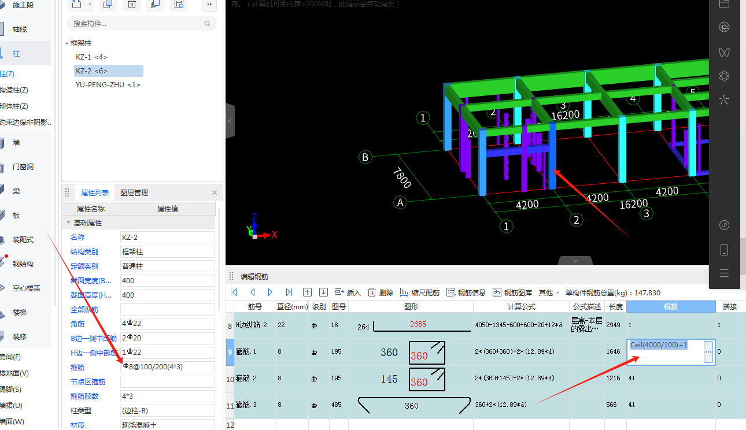Go to next rebar record
The height and width of the screenshot is (430, 746).
pyautogui.click(x=270, y=292)
